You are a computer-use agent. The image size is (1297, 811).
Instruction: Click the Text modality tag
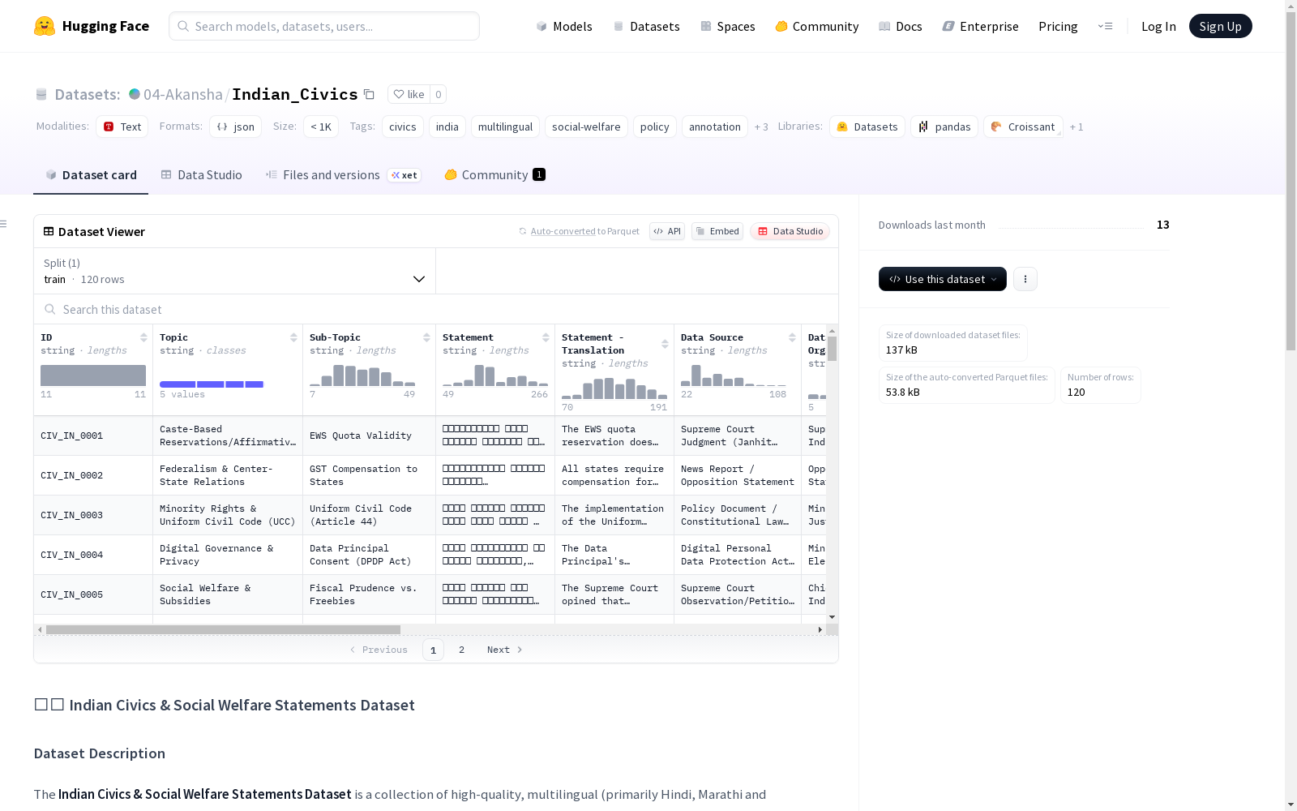(122, 127)
